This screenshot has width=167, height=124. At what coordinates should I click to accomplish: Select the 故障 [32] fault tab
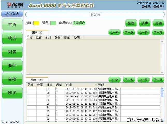pos(37,80)
